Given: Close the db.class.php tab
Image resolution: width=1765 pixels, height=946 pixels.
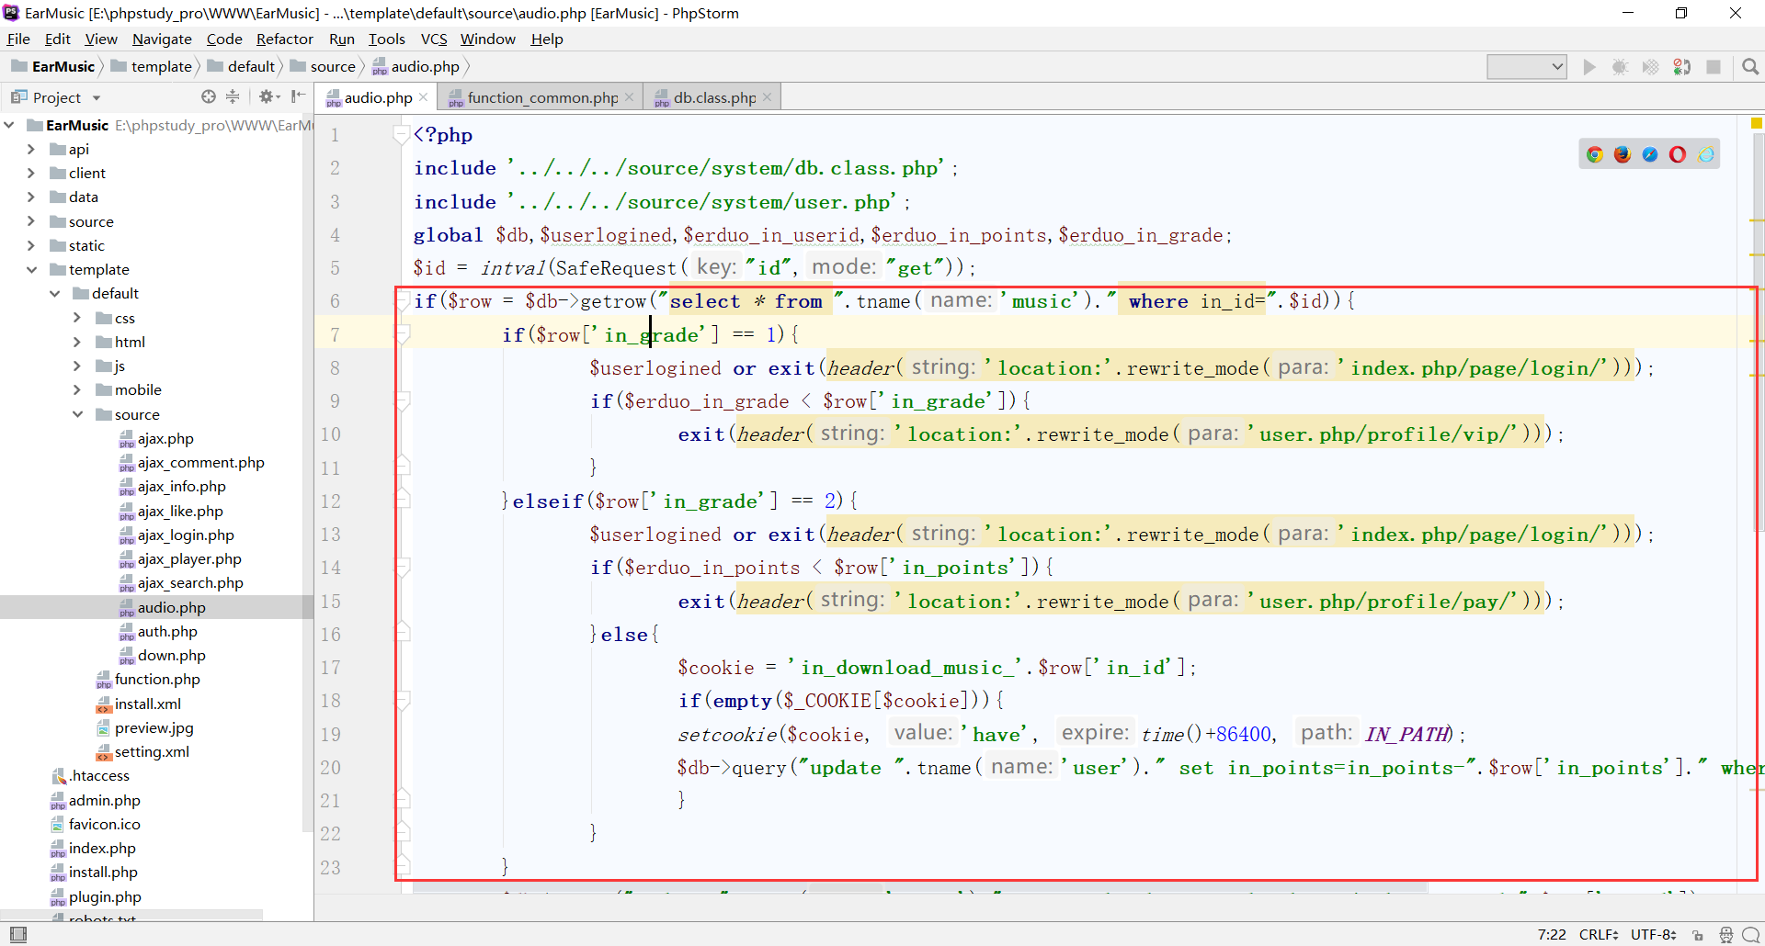Looking at the screenshot, I should point(768,97).
